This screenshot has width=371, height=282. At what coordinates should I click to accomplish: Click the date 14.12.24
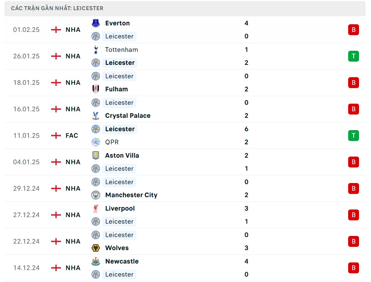(26, 268)
